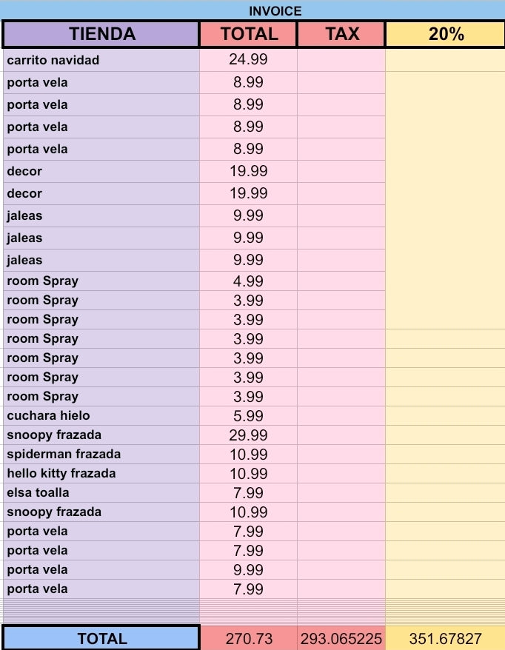
Task: Select the 270.73 total sum cell
Action: pyautogui.click(x=248, y=638)
